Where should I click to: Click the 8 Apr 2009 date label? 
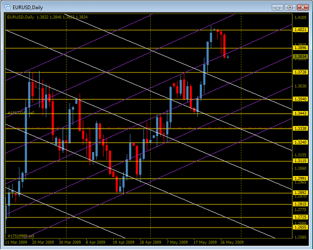tap(96, 242)
